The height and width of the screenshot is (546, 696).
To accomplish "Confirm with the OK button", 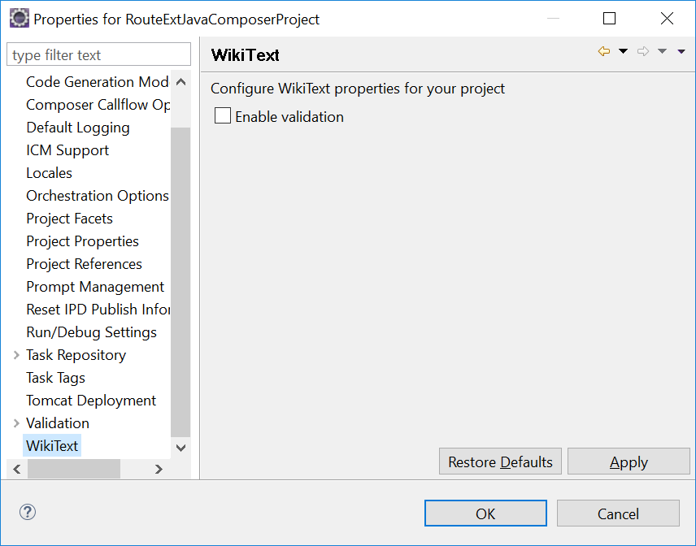I will (x=485, y=513).
